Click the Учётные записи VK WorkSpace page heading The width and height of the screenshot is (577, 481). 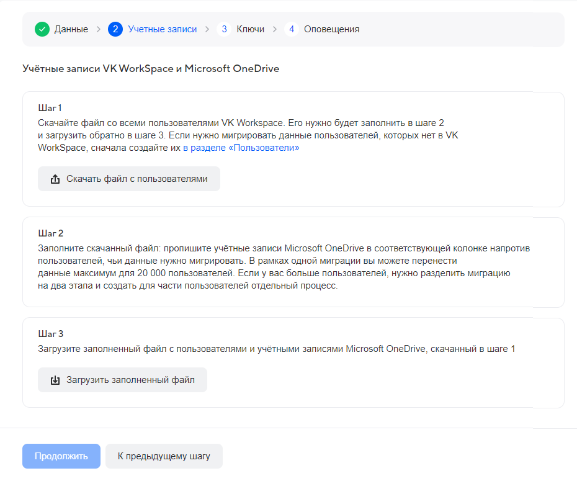coord(151,68)
